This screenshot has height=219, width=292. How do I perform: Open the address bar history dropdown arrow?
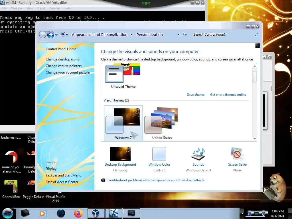(178, 35)
